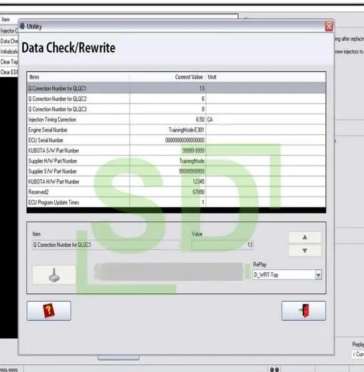The image size is (364, 372).
Task: Click the Utility title bar icon
Action: coord(22,26)
